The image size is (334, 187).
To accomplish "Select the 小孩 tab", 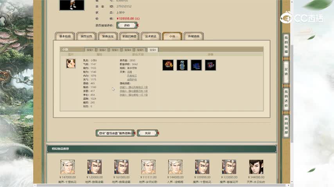I will point(172,36).
